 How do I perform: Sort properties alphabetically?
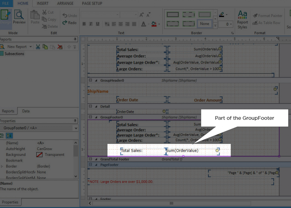tap(9, 136)
